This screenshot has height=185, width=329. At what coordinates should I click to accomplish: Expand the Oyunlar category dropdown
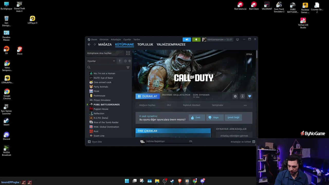[101, 61]
